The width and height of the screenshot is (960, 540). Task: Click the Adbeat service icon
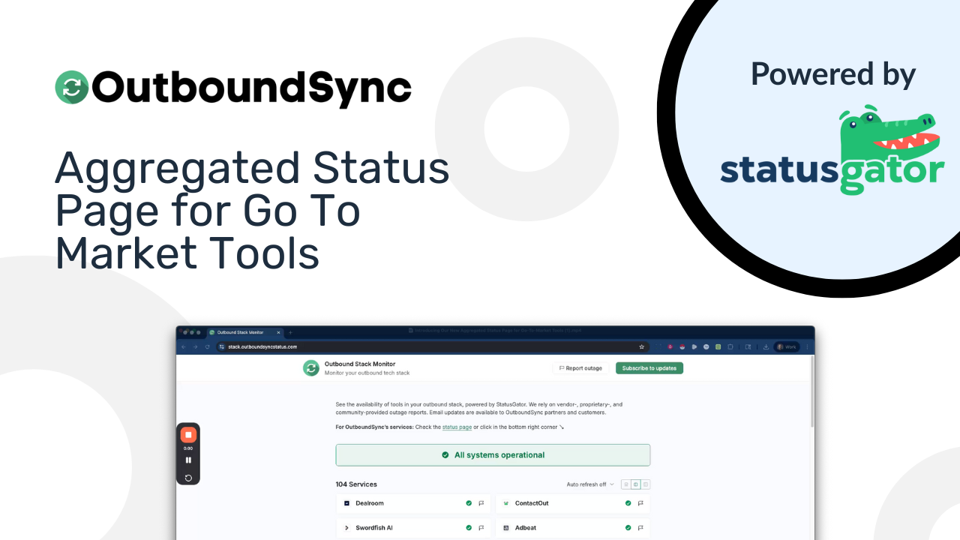point(506,527)
